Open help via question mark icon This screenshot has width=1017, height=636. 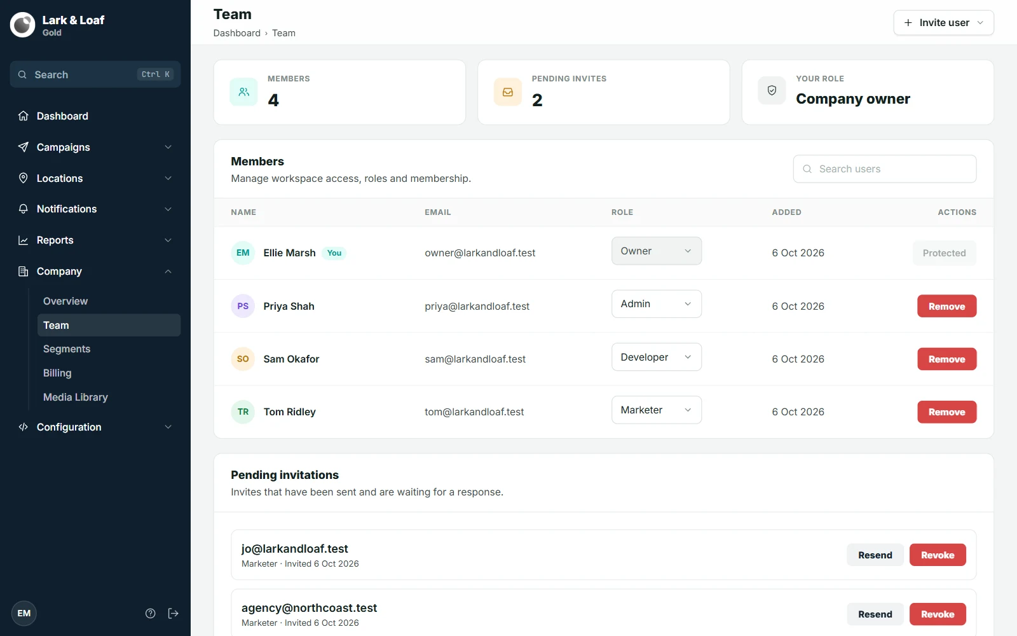151,613
